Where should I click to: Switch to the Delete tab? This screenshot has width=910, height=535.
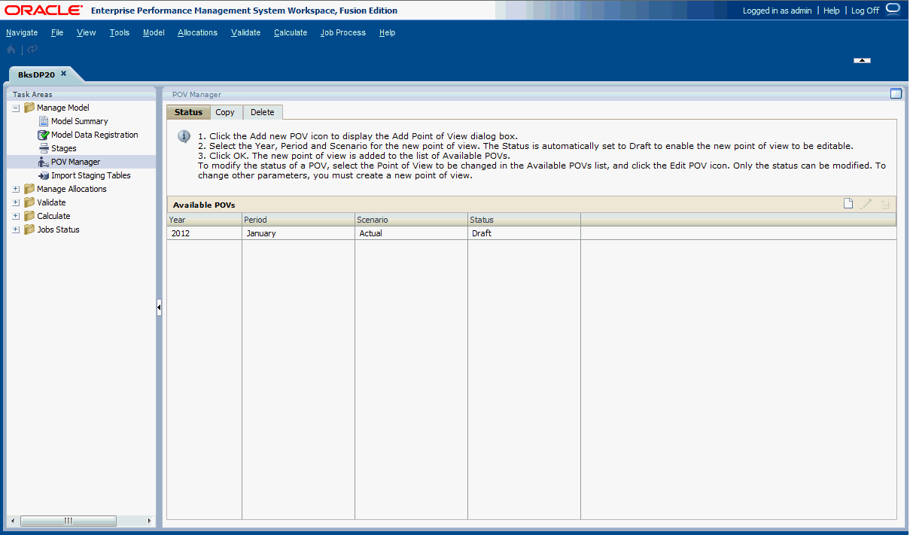263,112
